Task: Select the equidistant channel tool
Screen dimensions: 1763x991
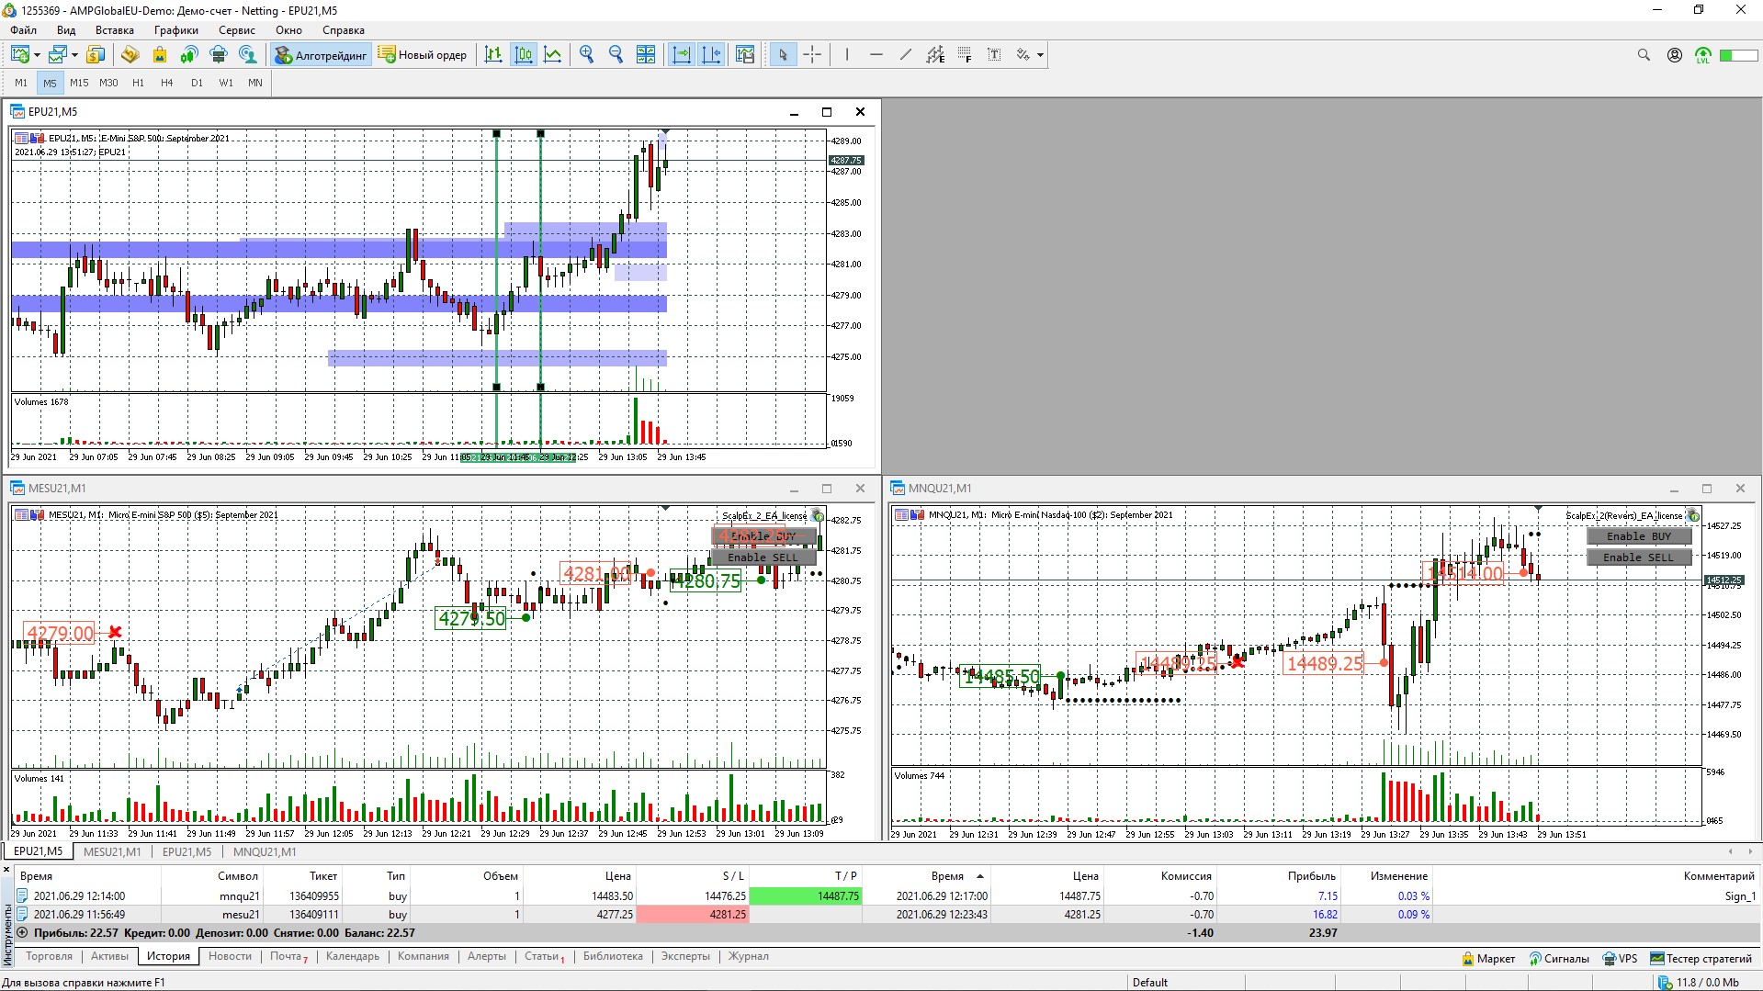Action: (935, 55)
